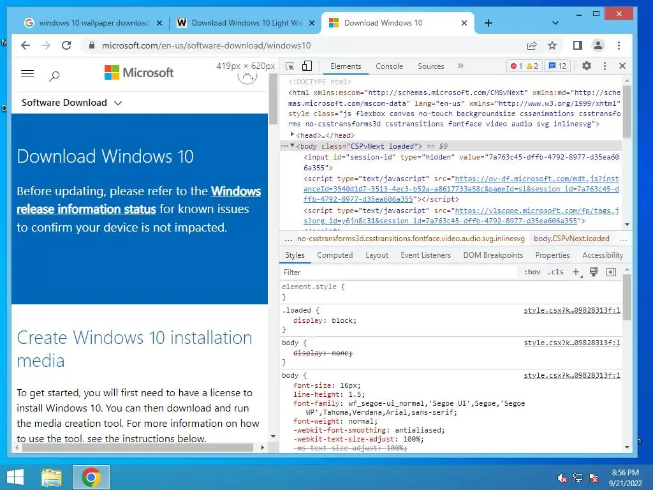Click the line-height: 1.5 property
The height and width of the screenshot is (490, 653).
[x=328, y=394]
